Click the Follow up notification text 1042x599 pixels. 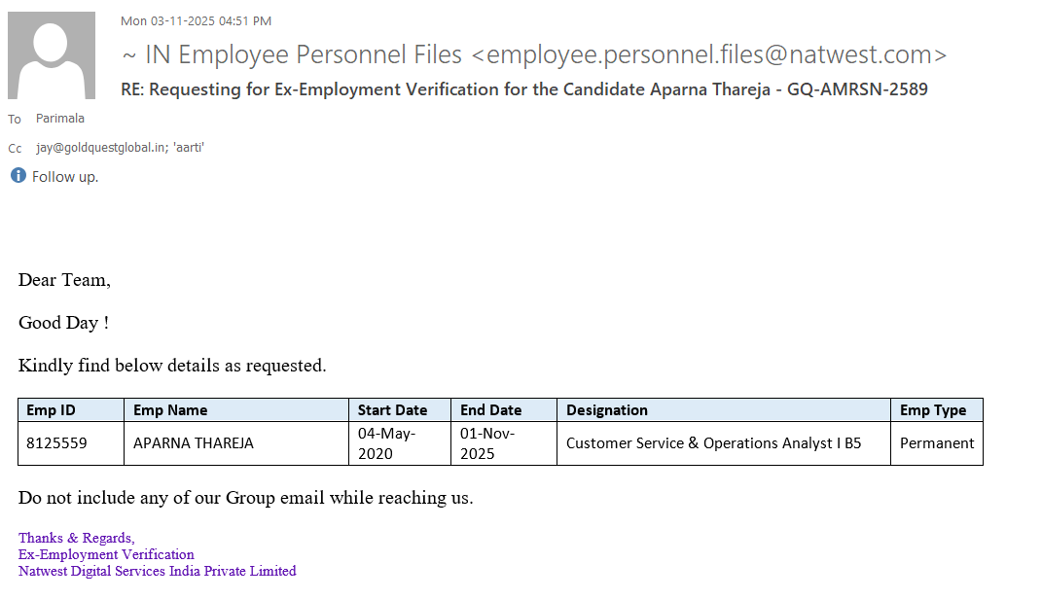[65, 177]
